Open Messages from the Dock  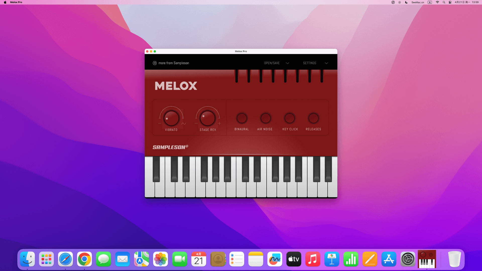pyautogui.click(x=103, y=259)
